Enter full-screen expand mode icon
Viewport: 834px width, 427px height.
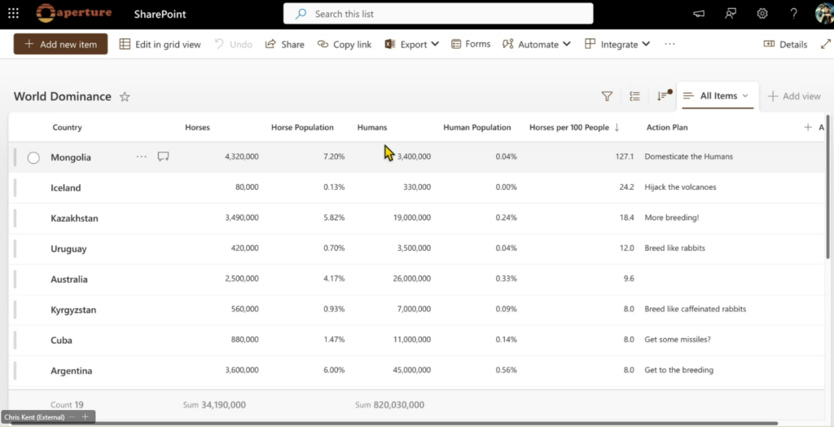point(826,45)
